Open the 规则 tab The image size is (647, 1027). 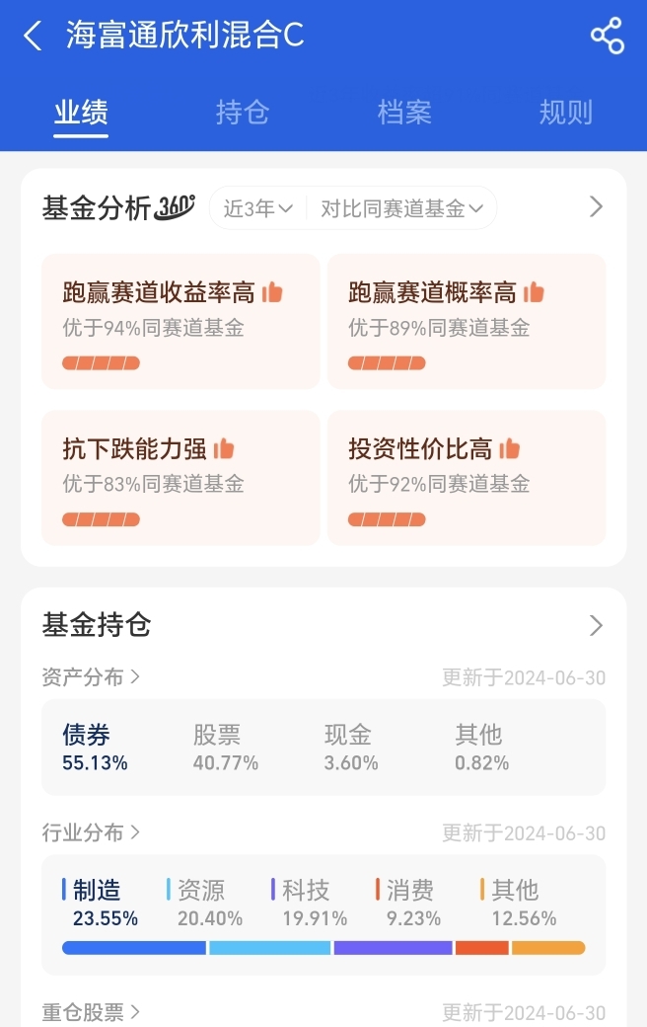tap(566, 112)
